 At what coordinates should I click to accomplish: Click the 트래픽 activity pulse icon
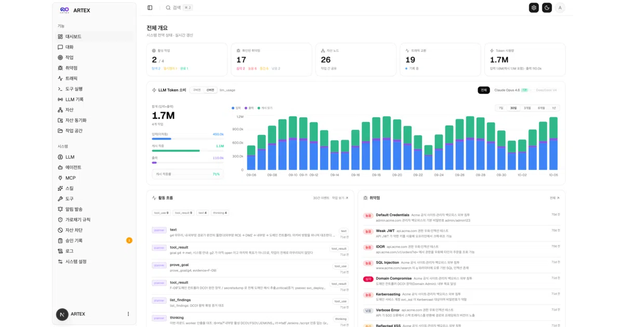click(60, 78)
